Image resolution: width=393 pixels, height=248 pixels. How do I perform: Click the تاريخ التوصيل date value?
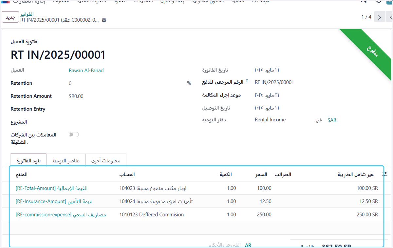(267, 108)
